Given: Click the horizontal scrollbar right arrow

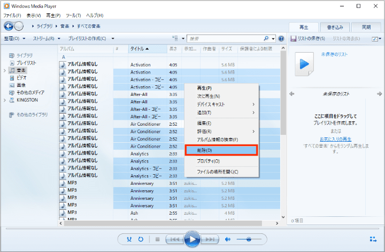Looking at the screenshot, I should [277, 223].
